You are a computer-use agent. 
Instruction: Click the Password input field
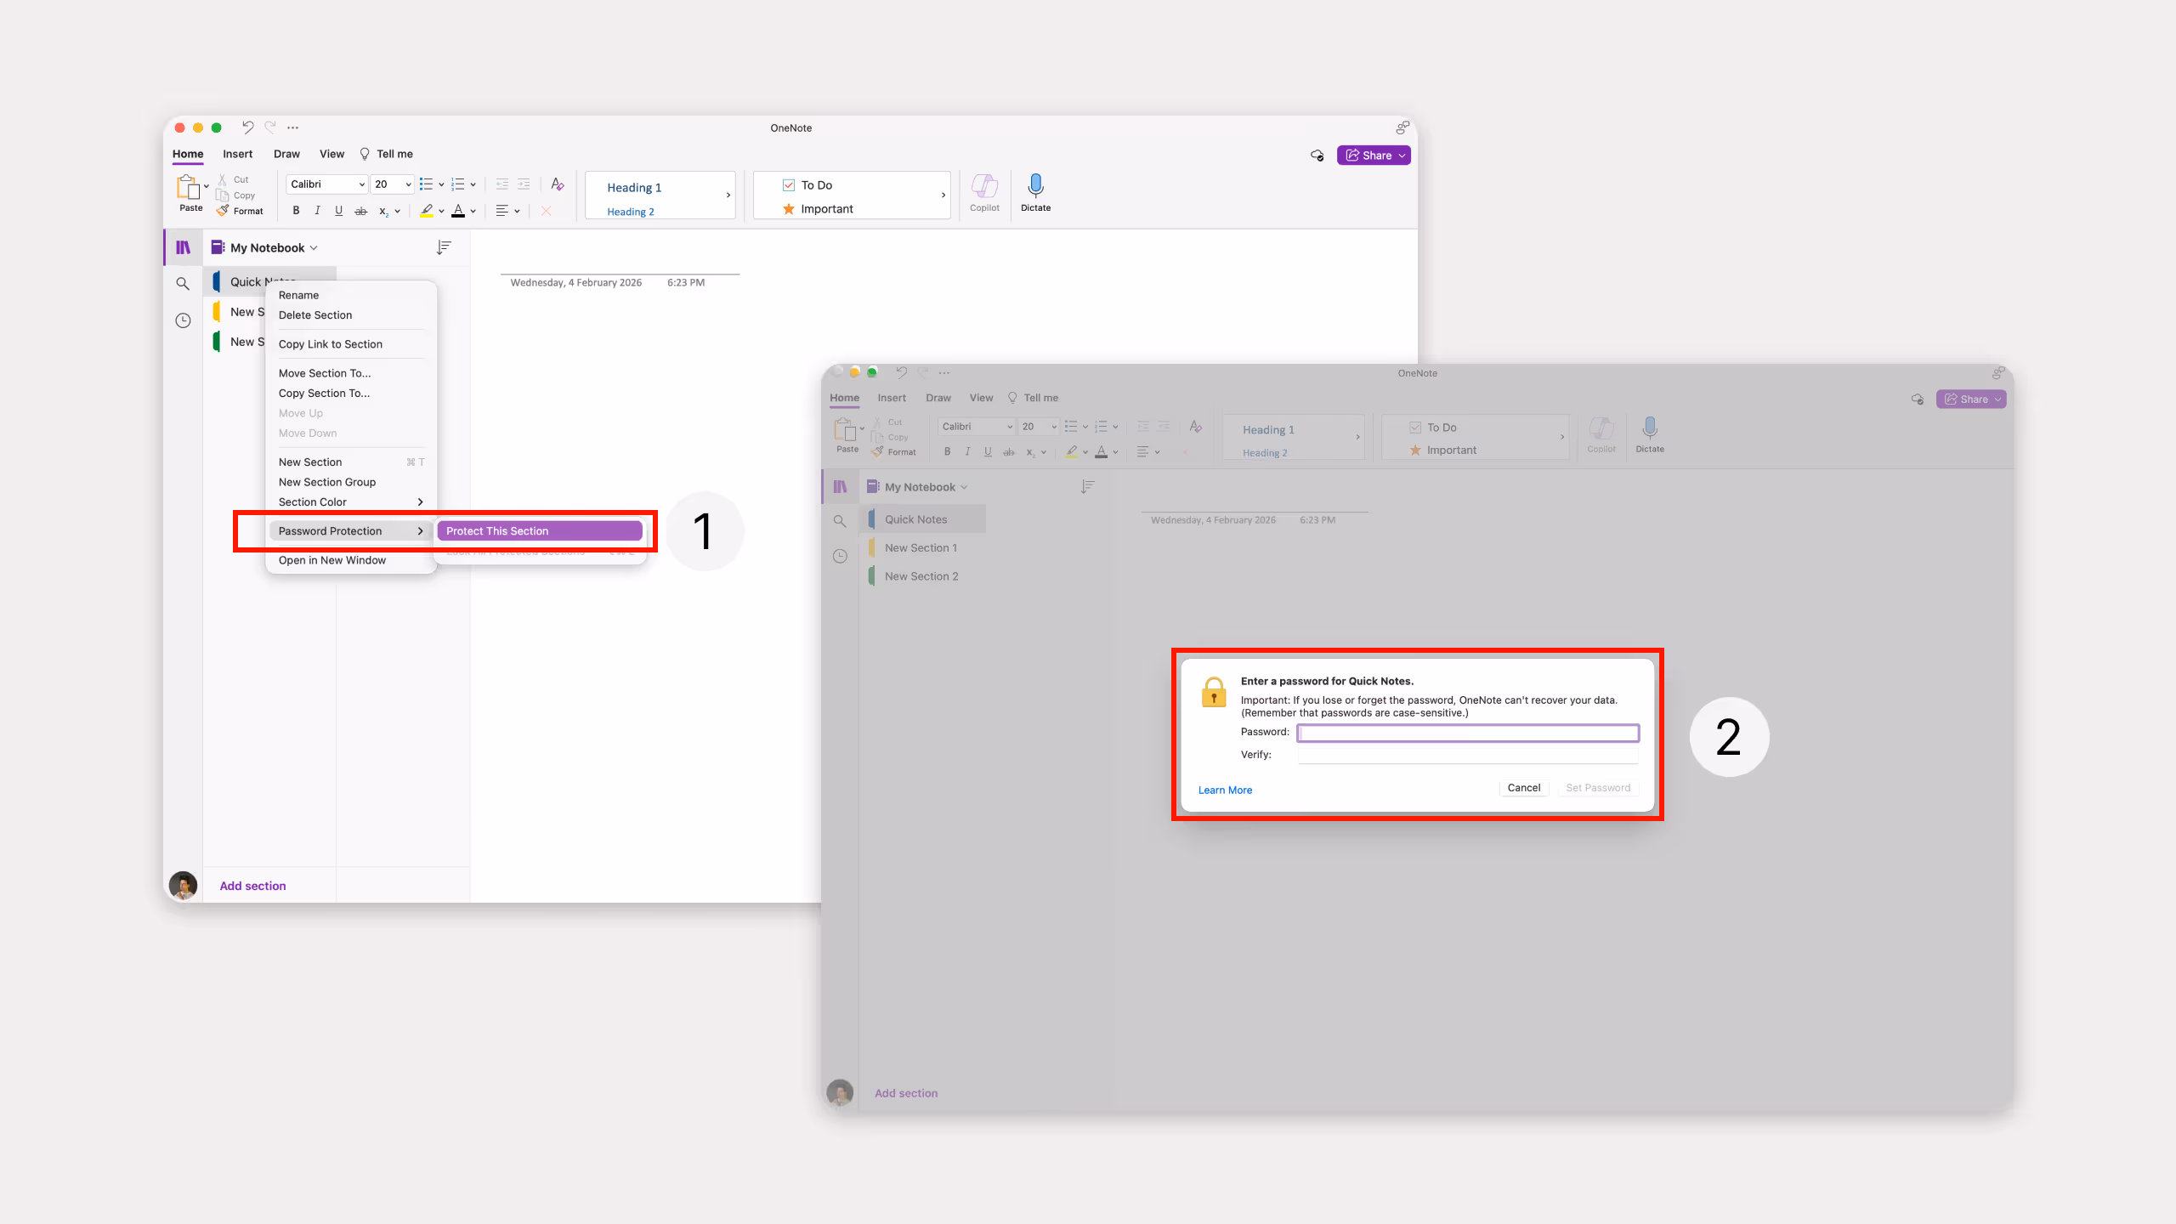(1468, 732)
